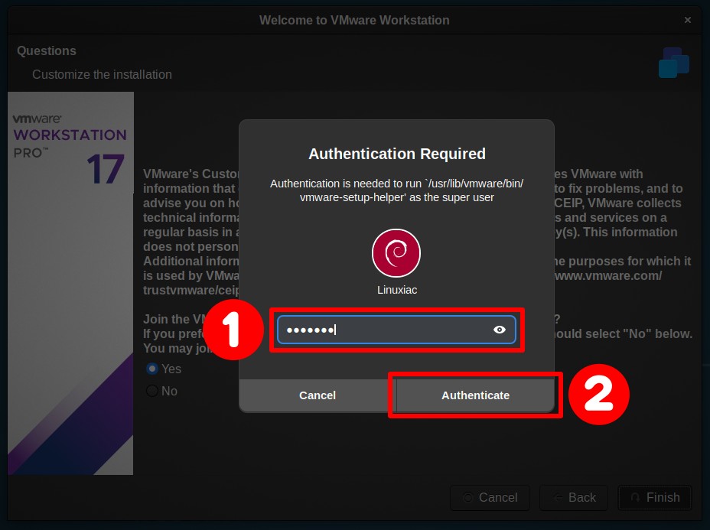This screenshot has height=530, width=710.
Task: Cancel the authentication dialog
Action: coord(318,395)
